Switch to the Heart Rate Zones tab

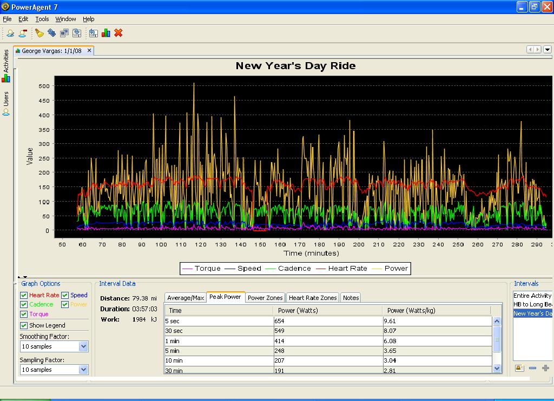click(x=313, y=298)
